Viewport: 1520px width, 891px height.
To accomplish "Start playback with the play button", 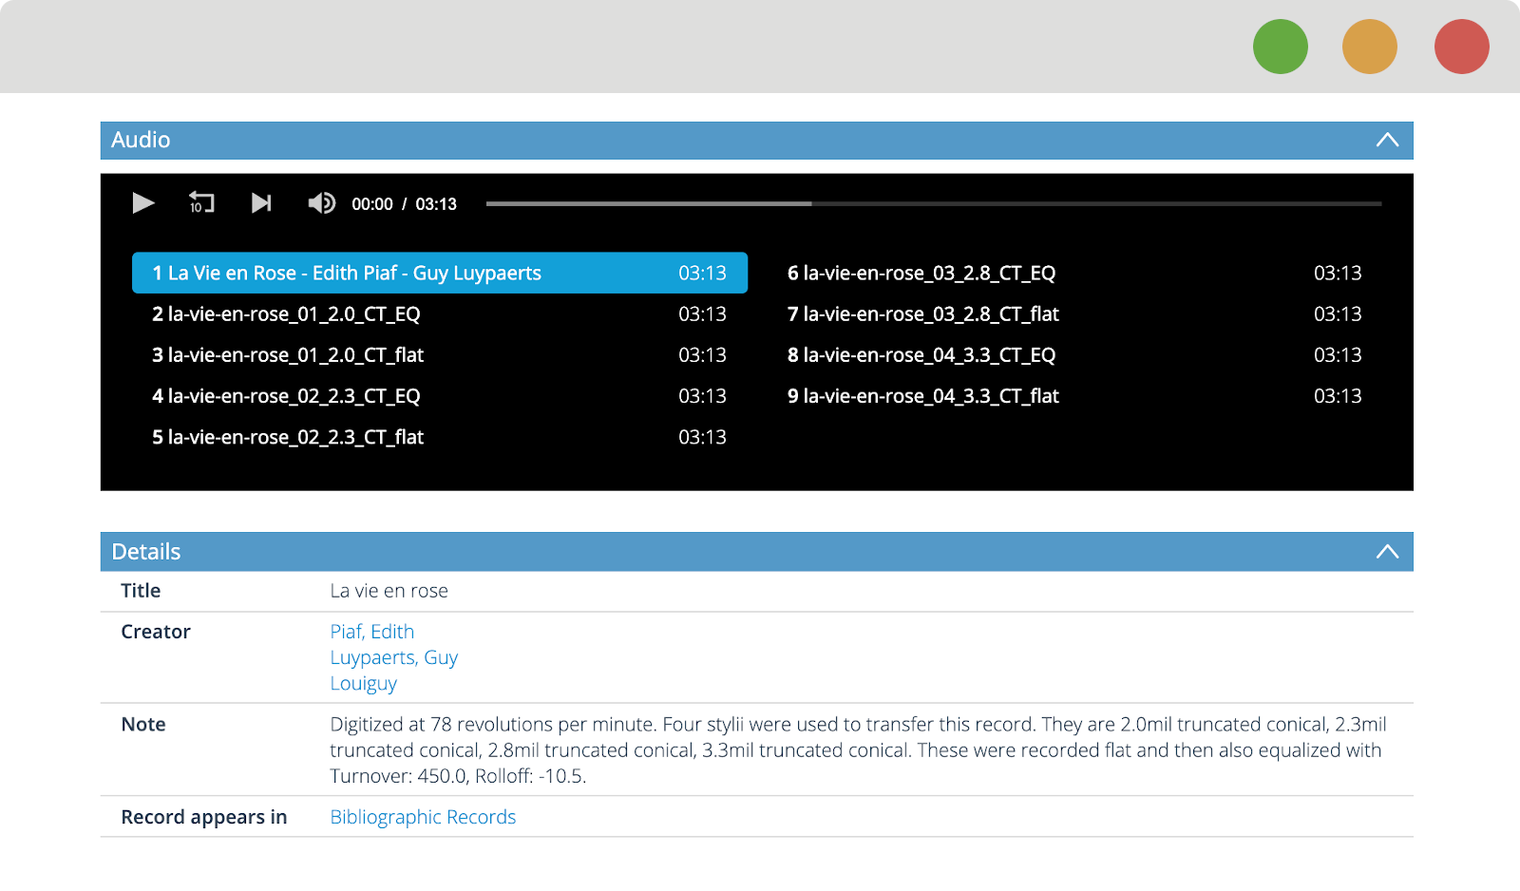I will click(142, 203).
